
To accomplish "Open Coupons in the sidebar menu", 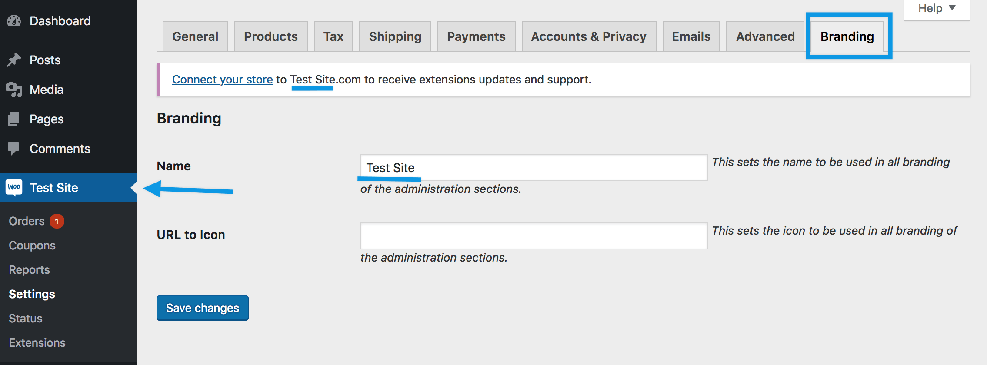I will click(32, 246).
